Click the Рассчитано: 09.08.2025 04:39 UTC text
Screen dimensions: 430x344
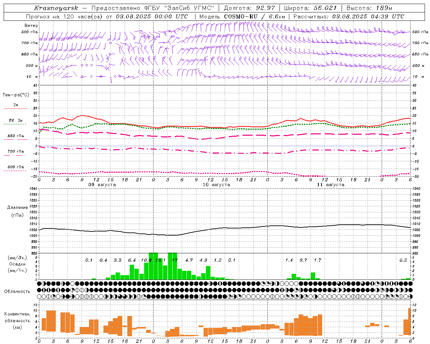(x=349, y=16)
